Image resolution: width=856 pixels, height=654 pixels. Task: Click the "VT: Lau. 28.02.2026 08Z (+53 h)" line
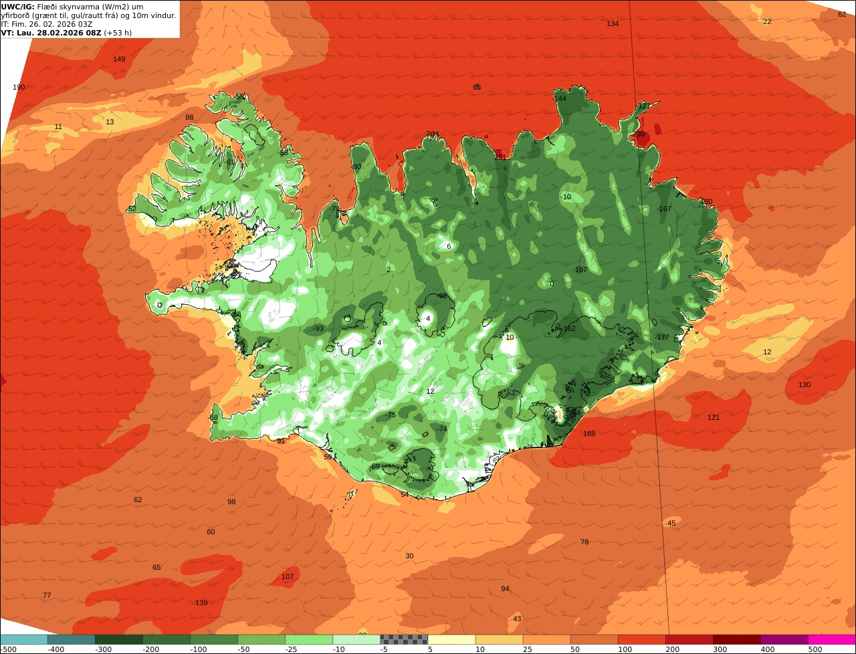pyautogui.click(x=66, y=33)
